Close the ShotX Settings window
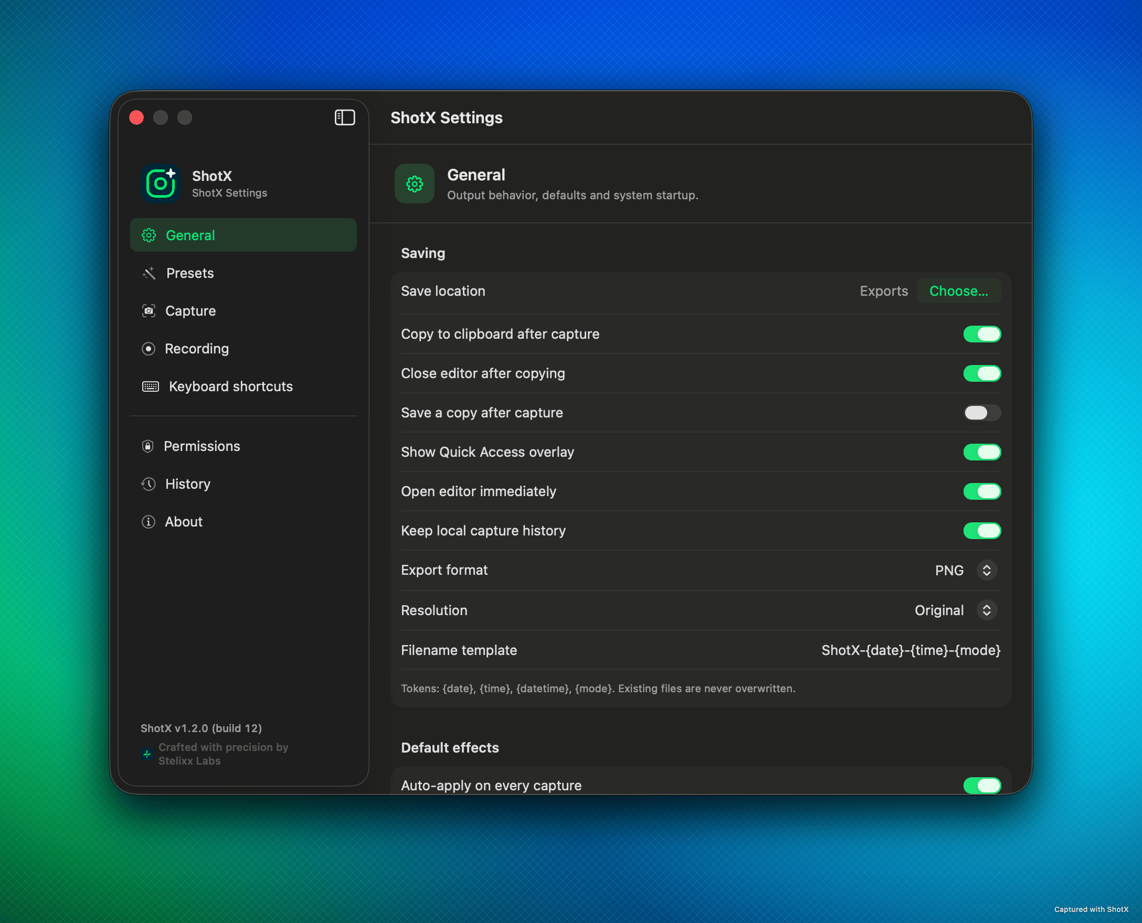 click(137, 117)
